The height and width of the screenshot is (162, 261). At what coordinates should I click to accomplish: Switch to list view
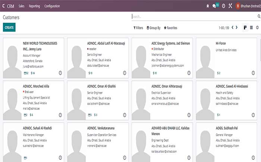click(251, 28)
